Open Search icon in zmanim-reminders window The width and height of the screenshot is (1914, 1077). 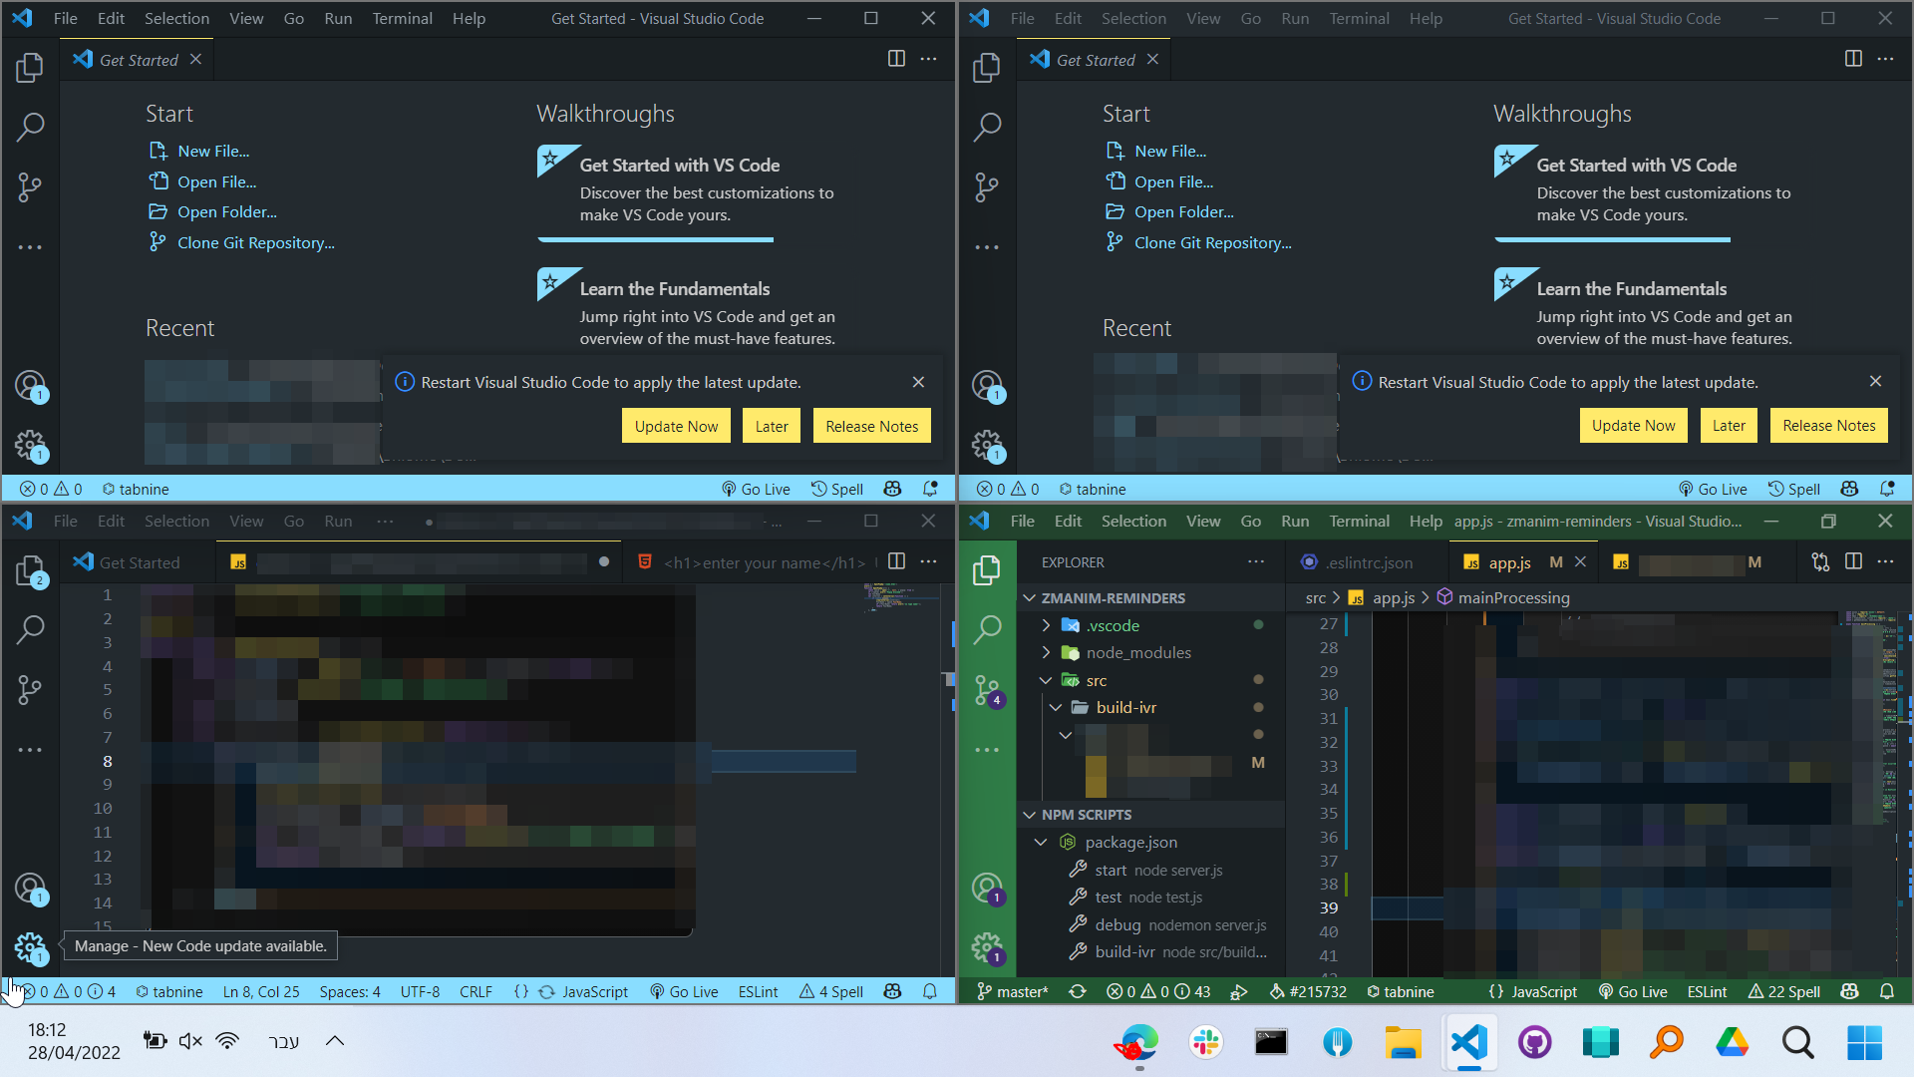[987, 629]
